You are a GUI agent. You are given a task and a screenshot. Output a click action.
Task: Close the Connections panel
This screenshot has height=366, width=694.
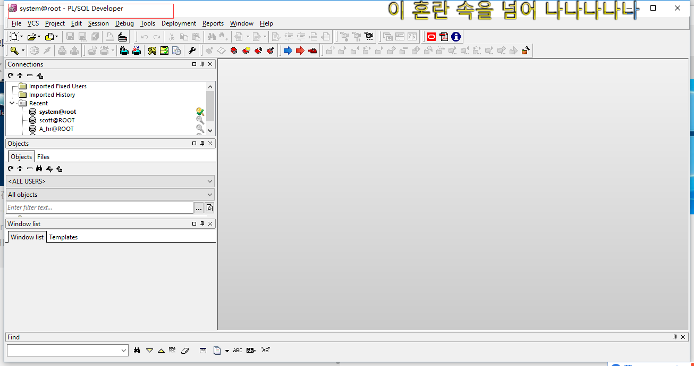[210, 64]
